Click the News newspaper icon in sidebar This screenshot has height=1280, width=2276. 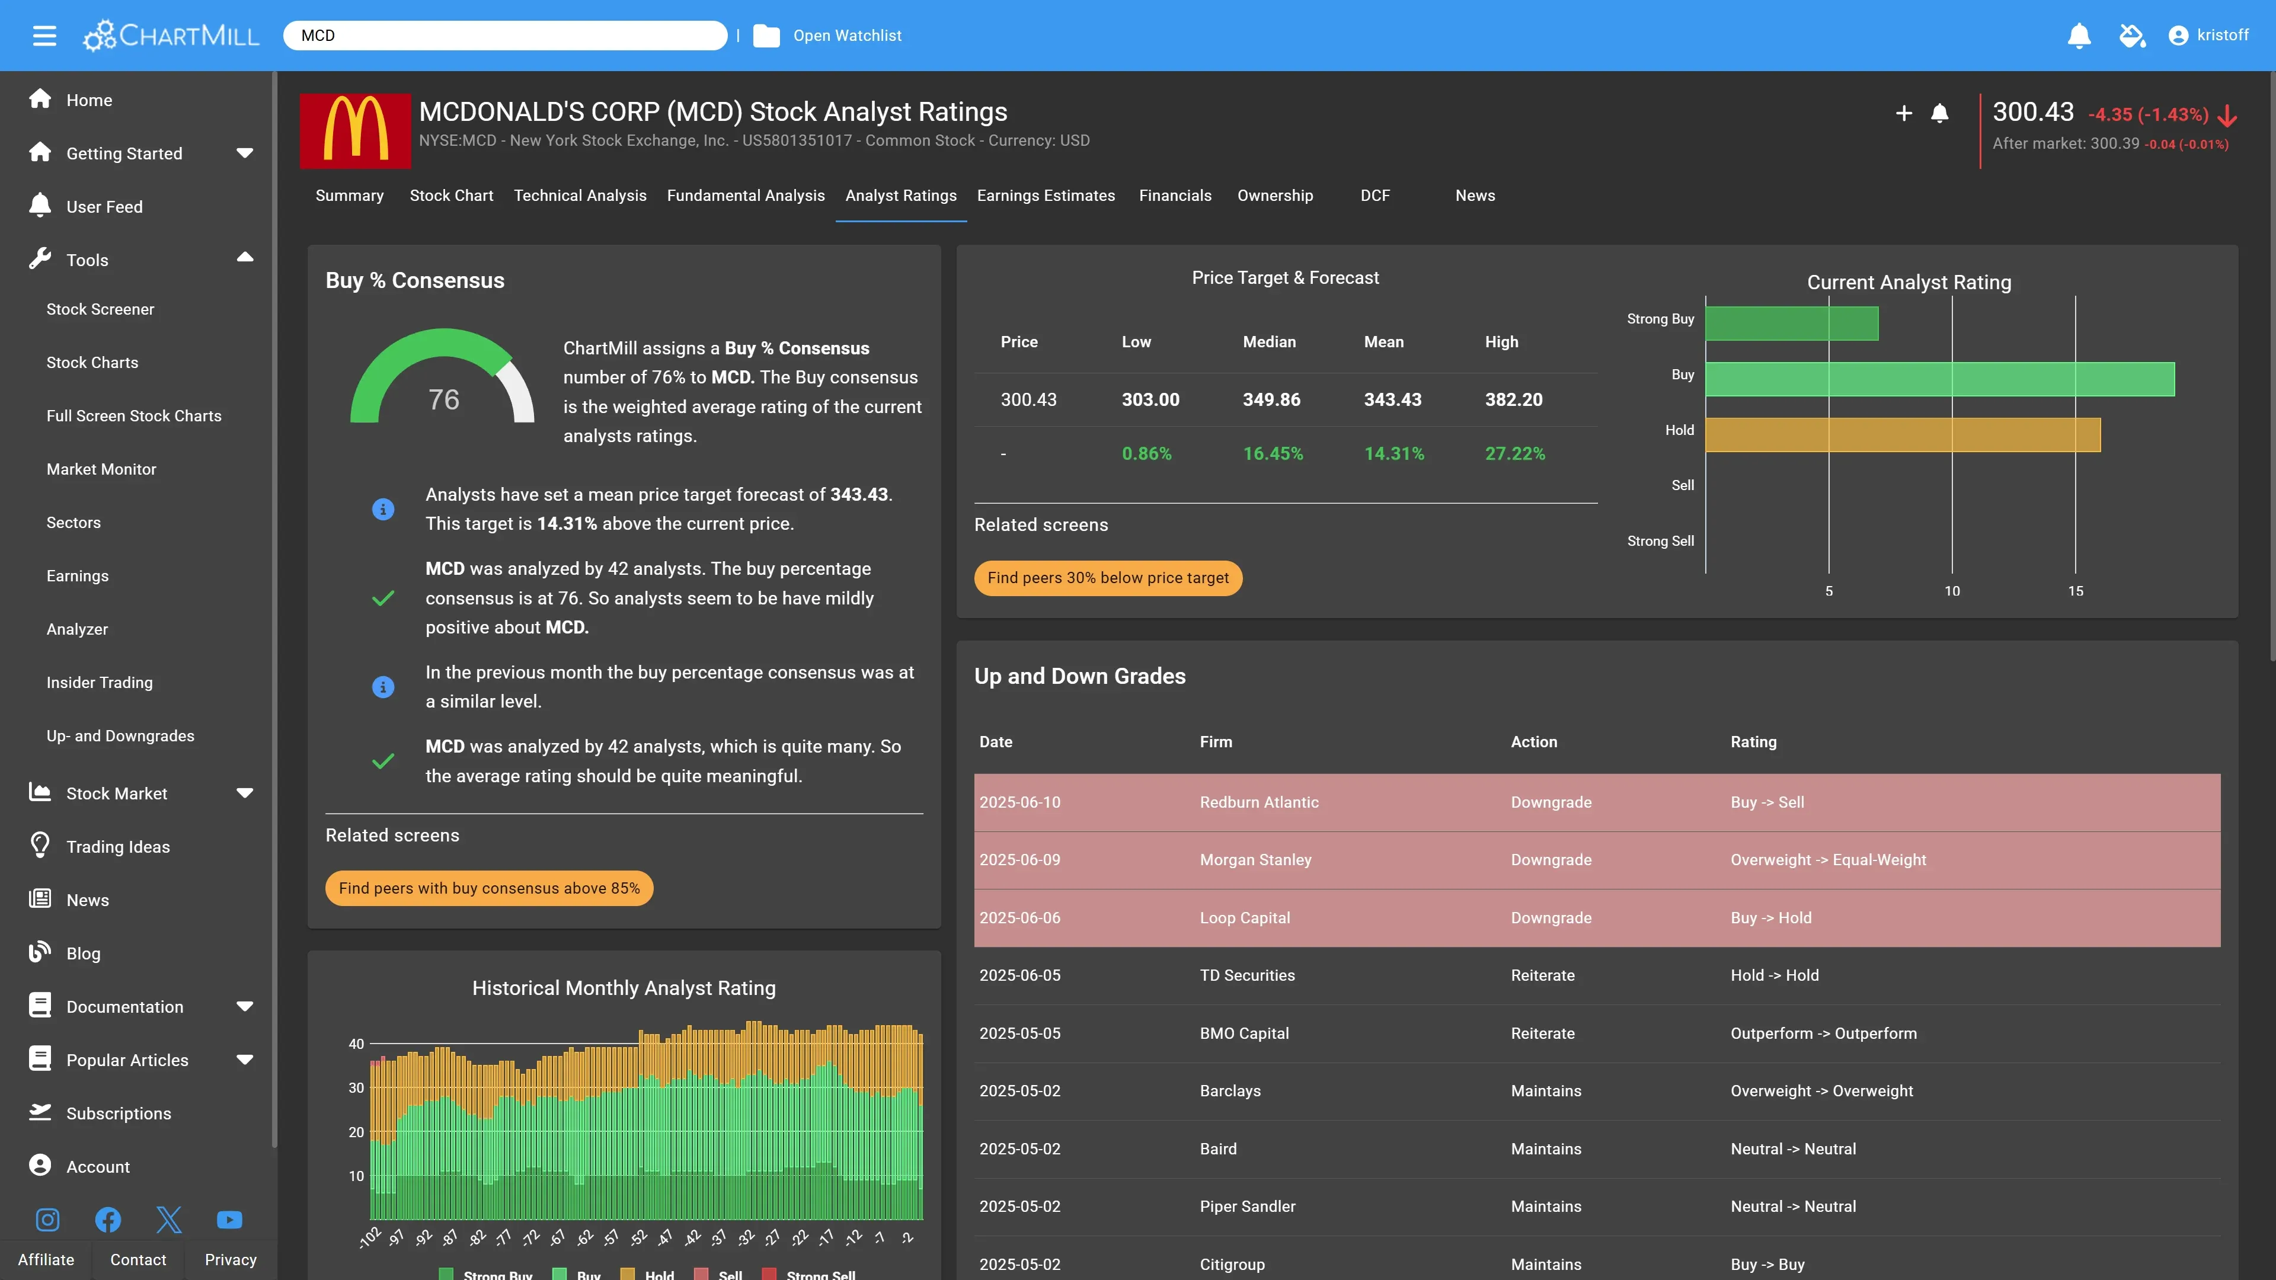40,900
